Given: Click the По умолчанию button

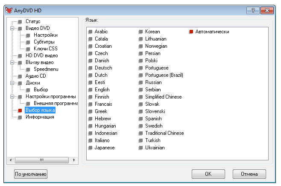Looking at the screenshot, I should (x=31, y=174).
